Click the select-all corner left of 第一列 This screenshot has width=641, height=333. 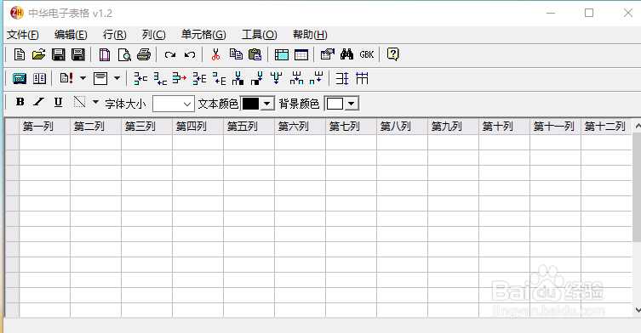12,127
